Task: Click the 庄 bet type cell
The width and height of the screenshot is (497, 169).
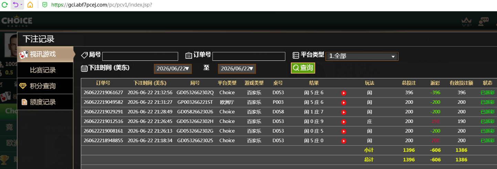Action: tap(369, 122)
